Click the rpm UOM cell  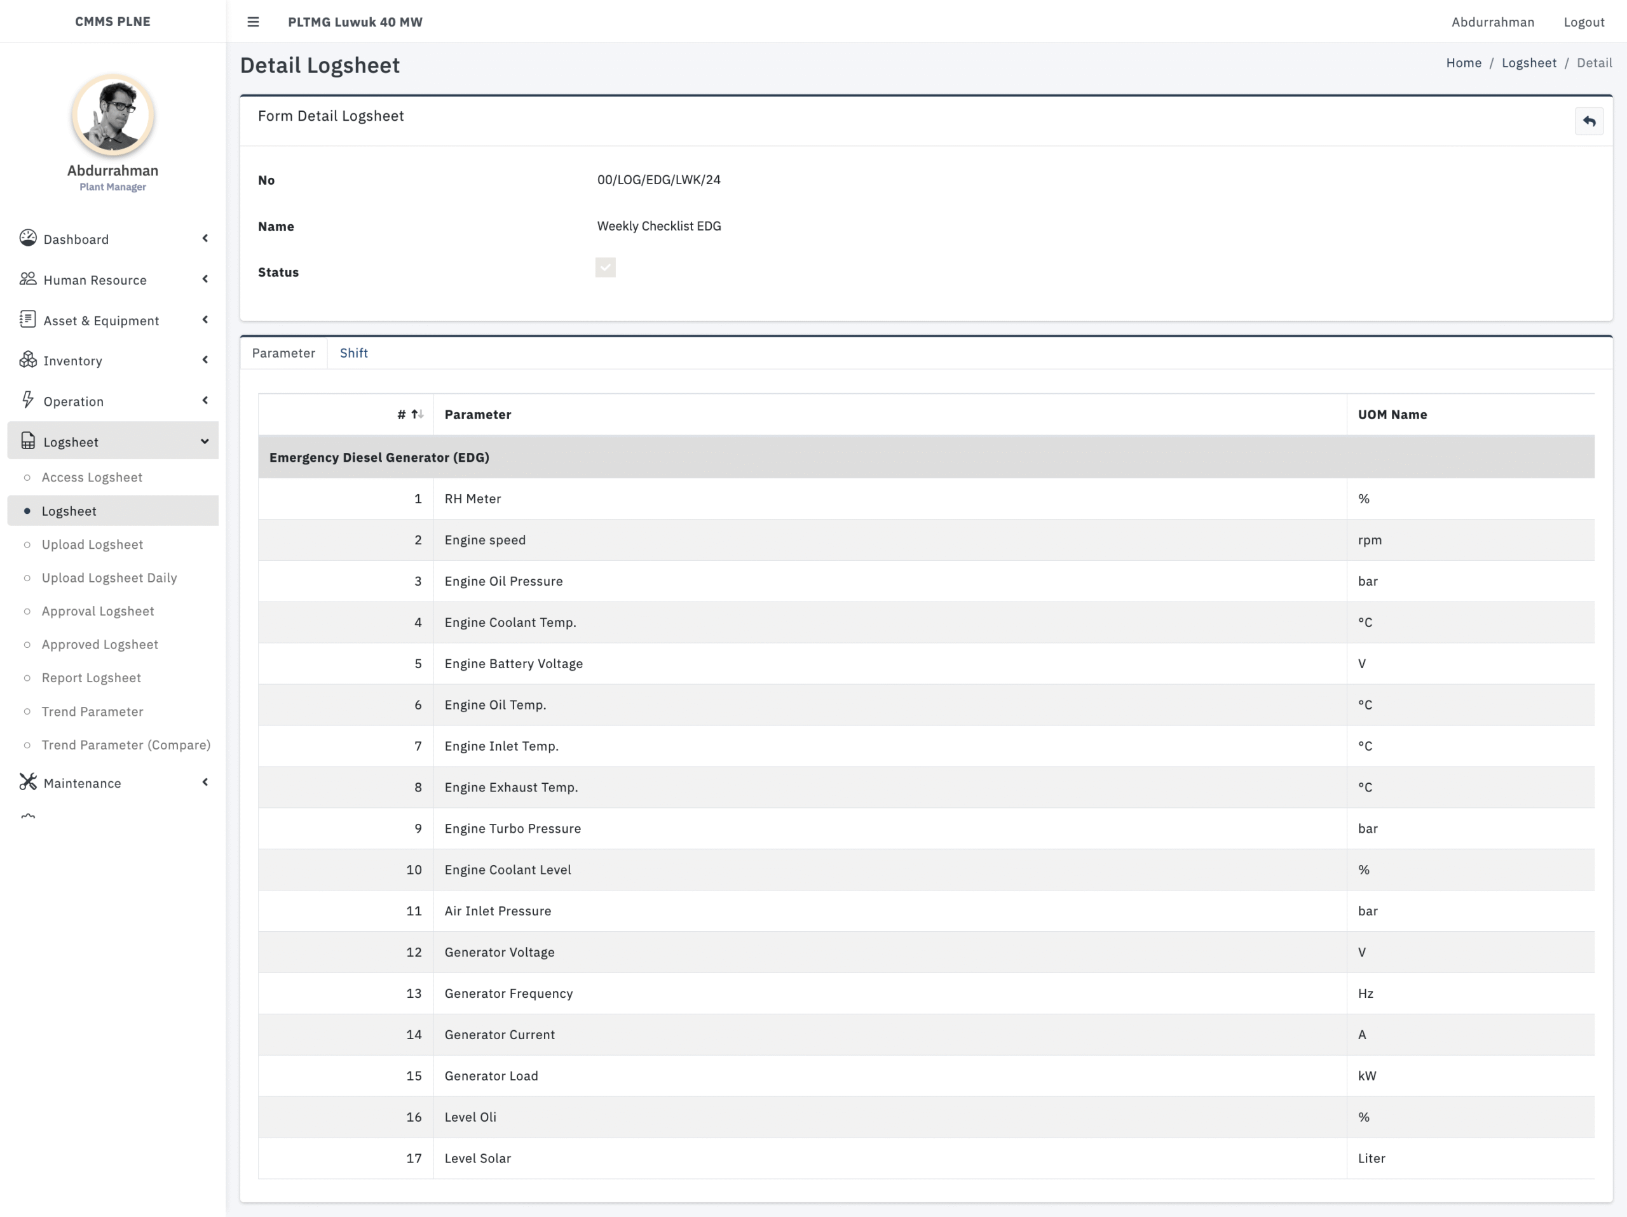coord(1470,540)
